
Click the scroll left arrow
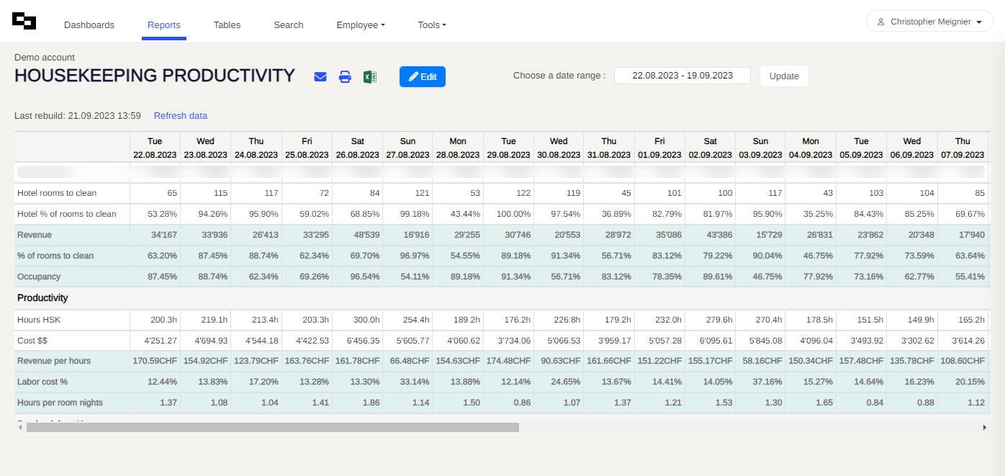point(19,427)
